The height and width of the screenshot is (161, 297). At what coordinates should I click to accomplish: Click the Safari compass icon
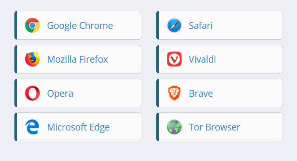(x=174, y=26)
